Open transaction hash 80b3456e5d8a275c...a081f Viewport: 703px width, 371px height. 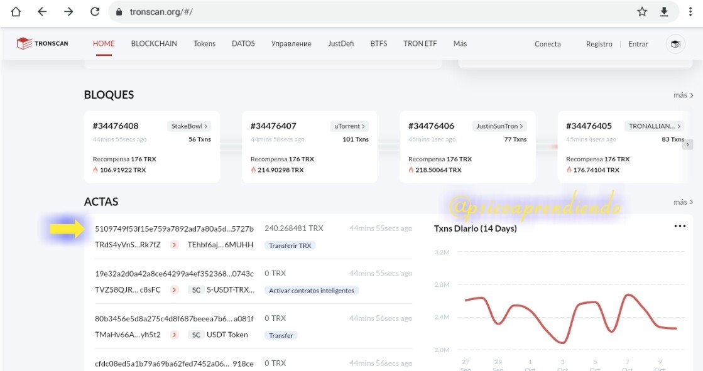click(x=174, y=318)
